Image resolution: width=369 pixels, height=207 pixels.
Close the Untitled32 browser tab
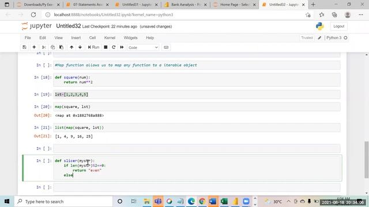303,5
